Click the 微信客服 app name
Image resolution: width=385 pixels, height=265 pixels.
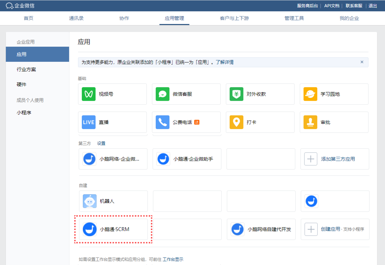(x=183, y=94)
